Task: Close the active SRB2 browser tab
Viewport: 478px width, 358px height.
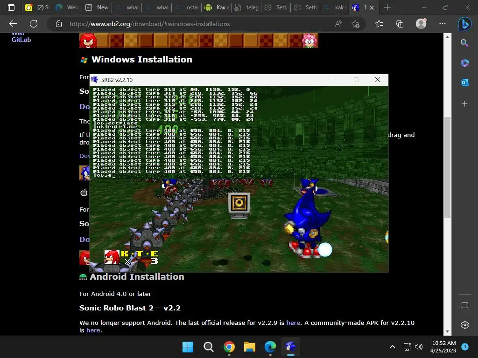Action: point(372,8)
